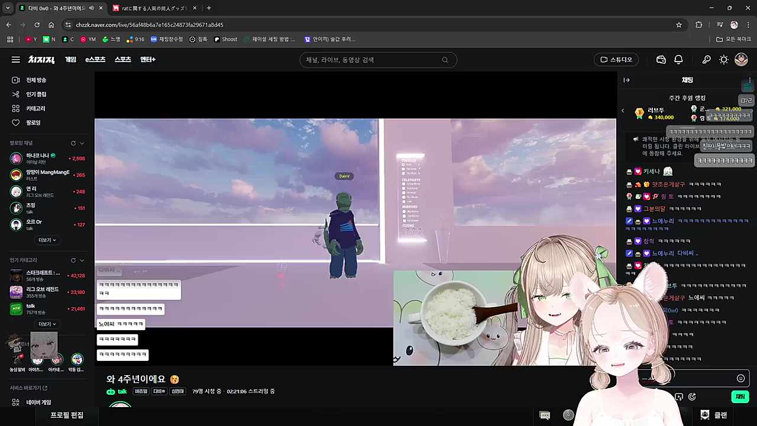Close the 다비 OwO browser tab

101,8
